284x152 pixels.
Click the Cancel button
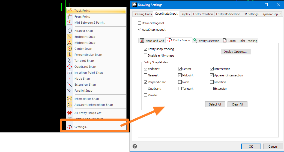pos(273,146)
